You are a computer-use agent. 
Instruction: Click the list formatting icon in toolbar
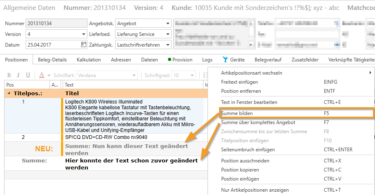203,75
